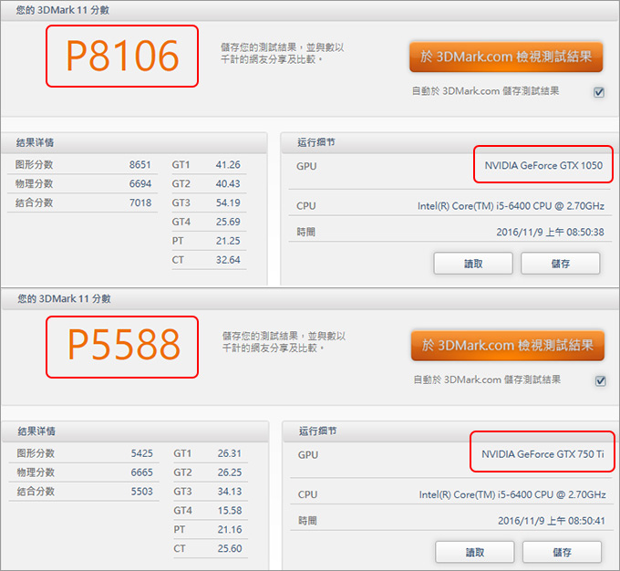The height and width of the screenshot is (571, 620).
Task: Click the 儲存 button under the GTX 1050 run details
Action: click(x=561, y=264)
